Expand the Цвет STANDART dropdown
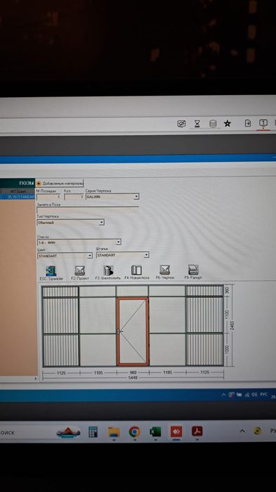Screen dimensions: 276x492 65,256
